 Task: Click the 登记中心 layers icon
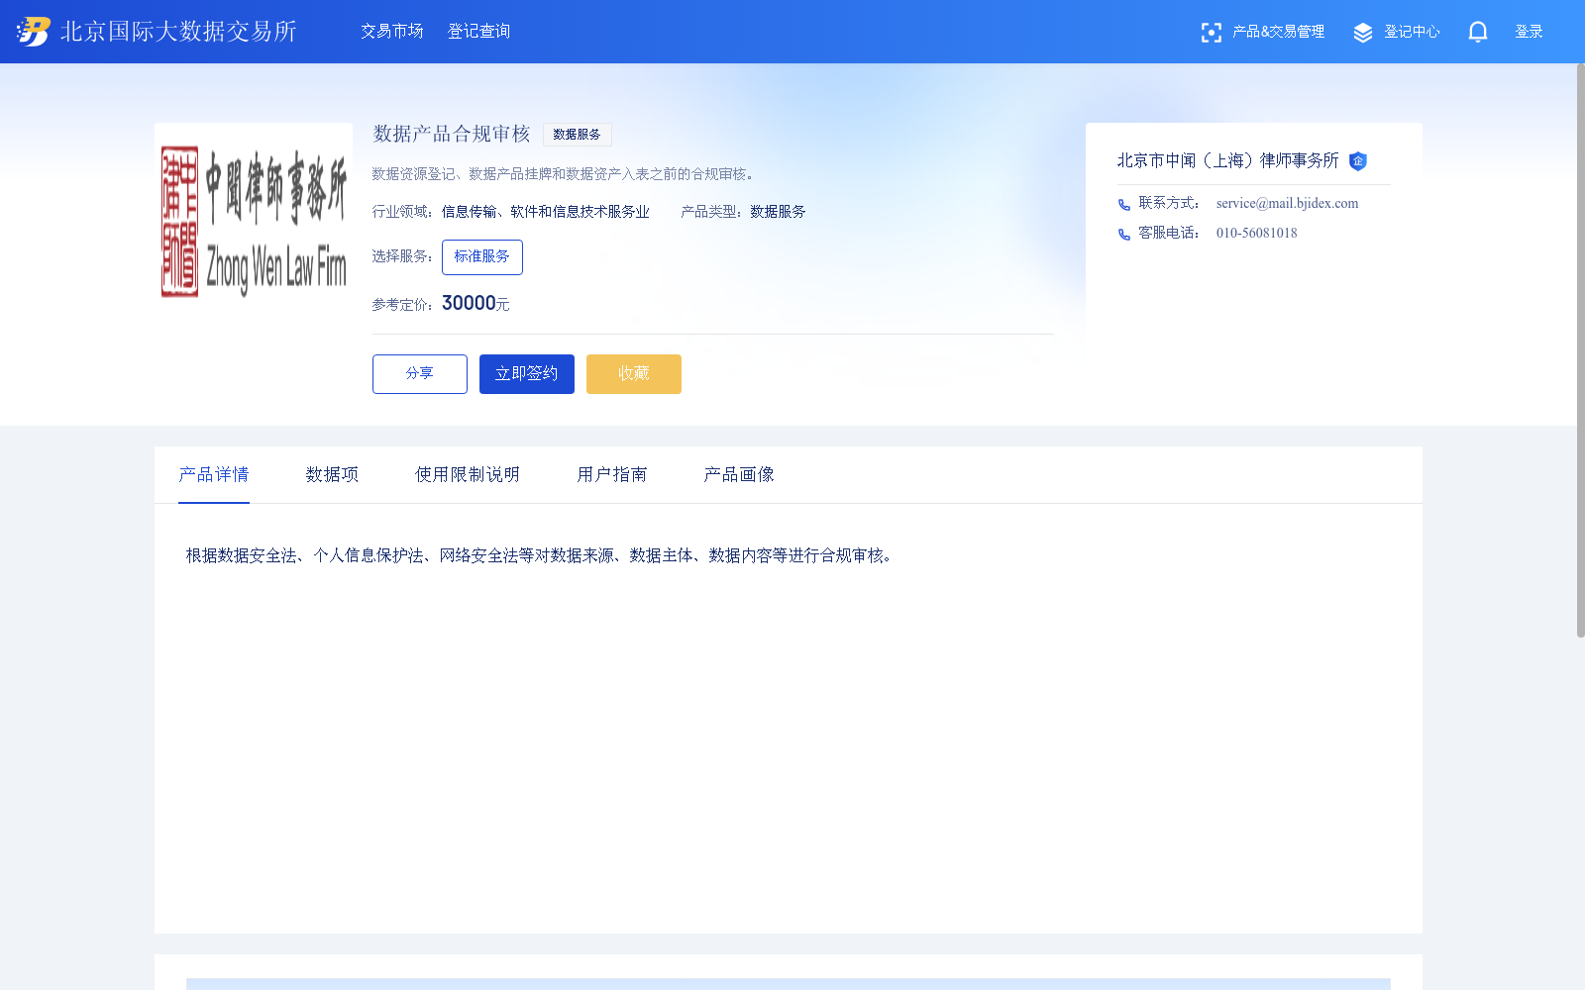point(1363,33)
